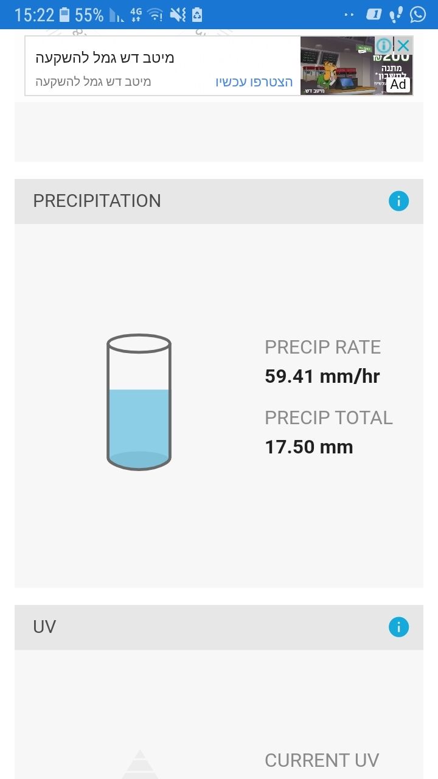Tap the CURRENT UV label
Image resolution: width=438 pixels, height=779 pixels.
(x=322, y=760)
